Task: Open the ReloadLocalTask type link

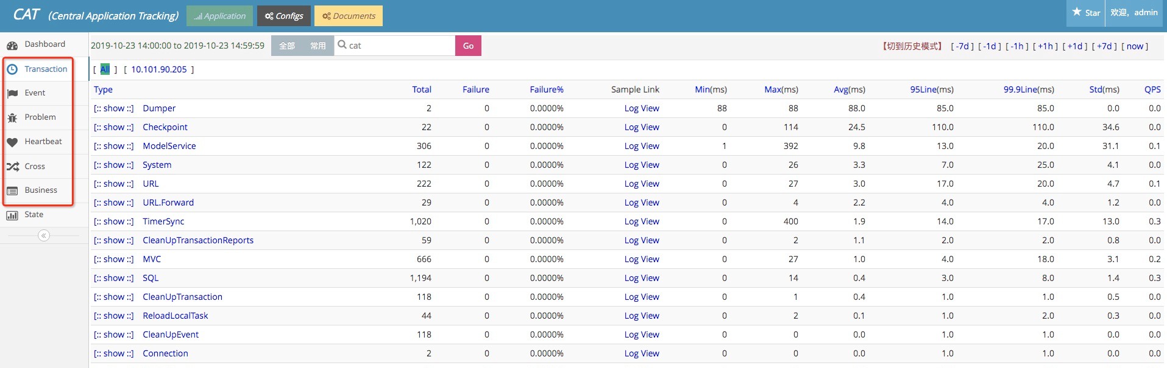Action: coord(176,316)
